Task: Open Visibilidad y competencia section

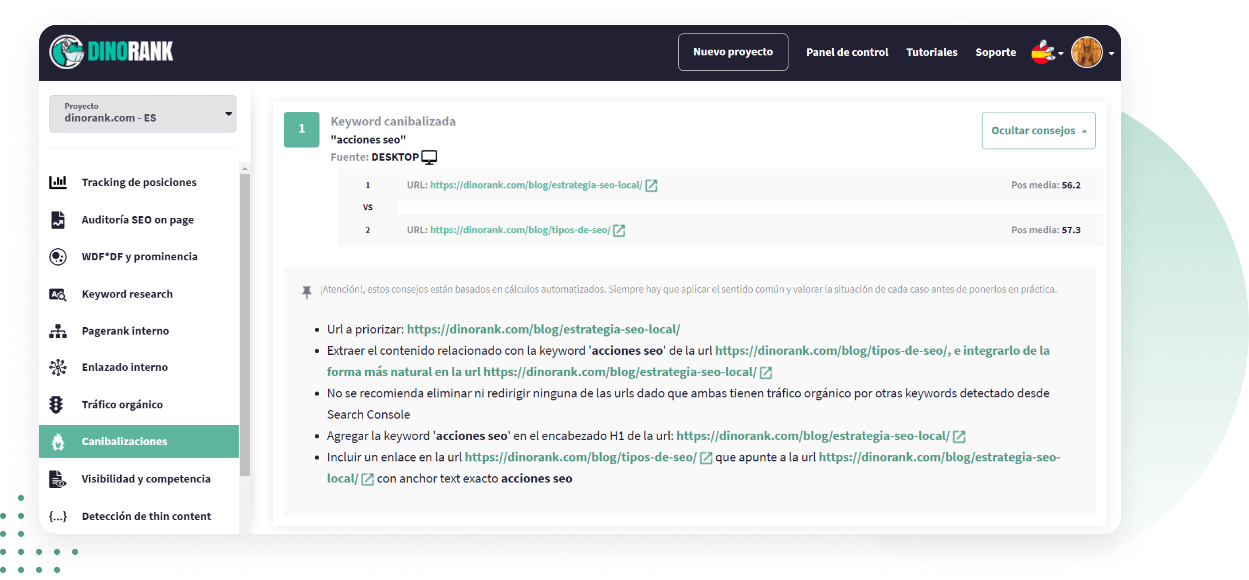Action: click(146, 479)
